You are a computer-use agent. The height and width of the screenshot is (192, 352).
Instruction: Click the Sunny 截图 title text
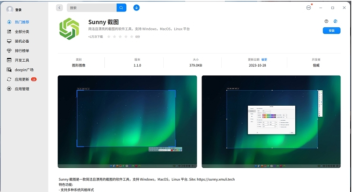pos(103,22)
